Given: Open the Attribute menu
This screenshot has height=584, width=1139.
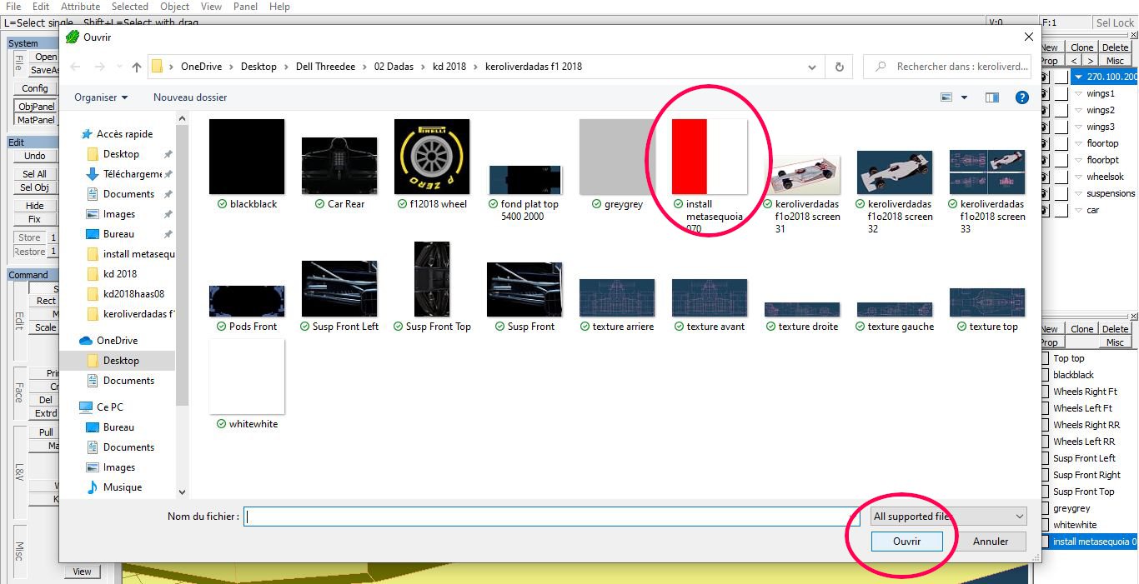Looking at the screenshot, I should [80, 7].
